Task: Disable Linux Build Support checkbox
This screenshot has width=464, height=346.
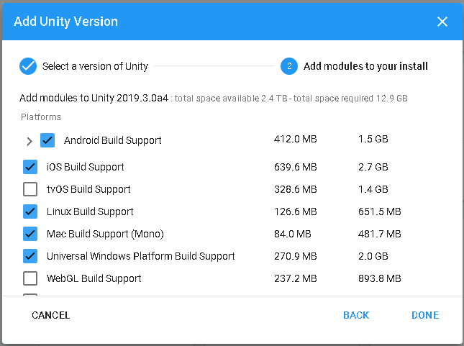Action: tap(30, 211)
